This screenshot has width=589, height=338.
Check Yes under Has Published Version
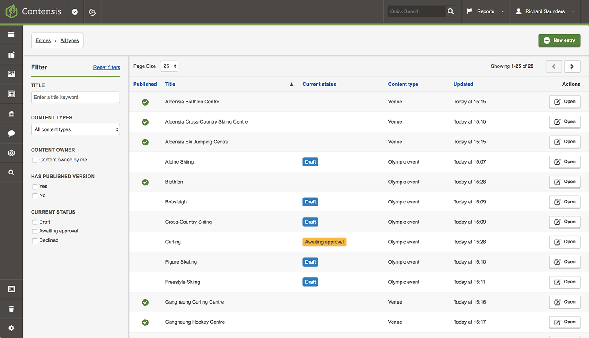35,187
